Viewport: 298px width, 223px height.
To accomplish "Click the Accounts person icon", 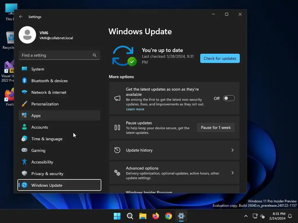I will point(24,127).
